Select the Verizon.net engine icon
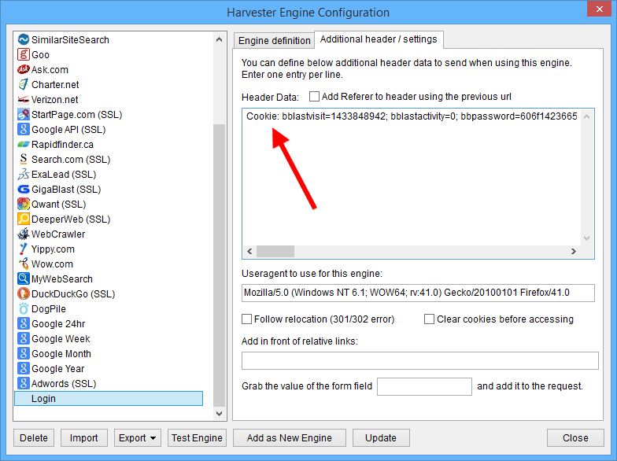 (24, 99)
